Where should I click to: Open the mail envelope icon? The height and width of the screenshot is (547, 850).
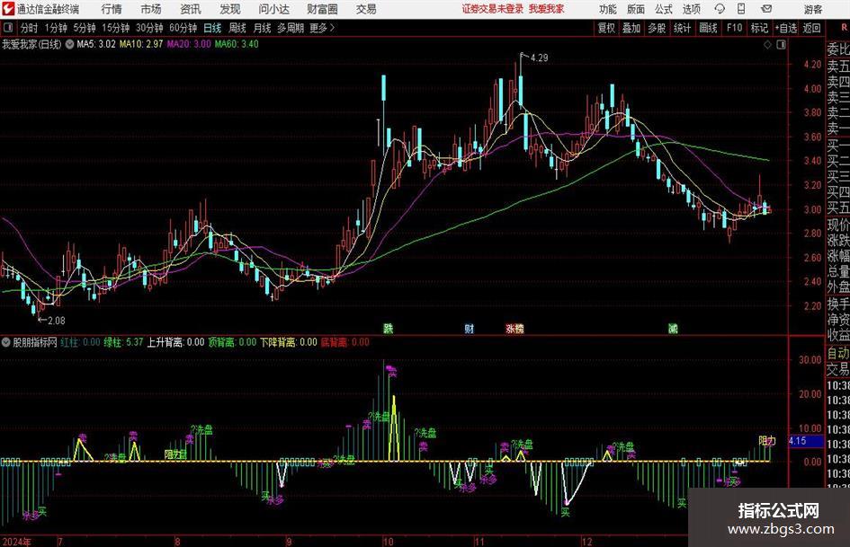point(766,9)
